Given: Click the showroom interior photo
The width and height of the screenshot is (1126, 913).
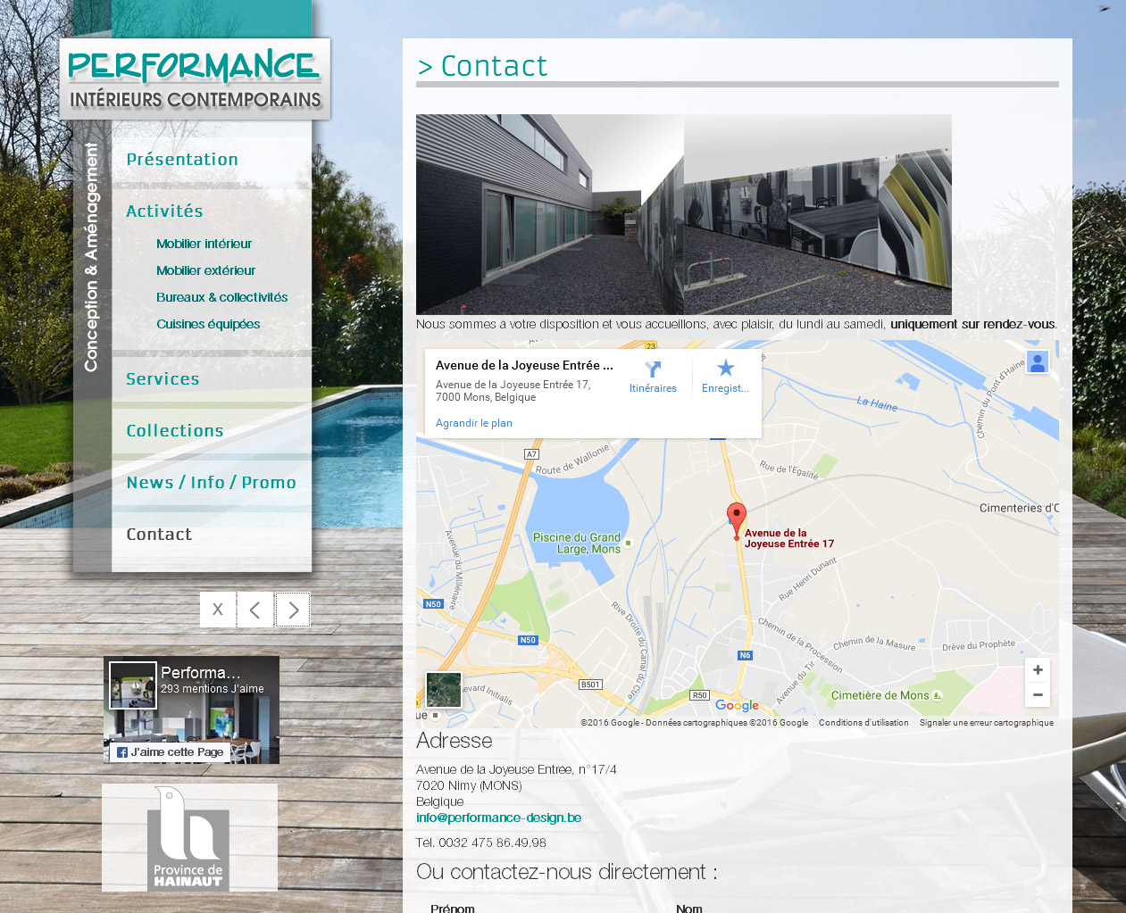Looking at the screenshot, I should [818, 214].
